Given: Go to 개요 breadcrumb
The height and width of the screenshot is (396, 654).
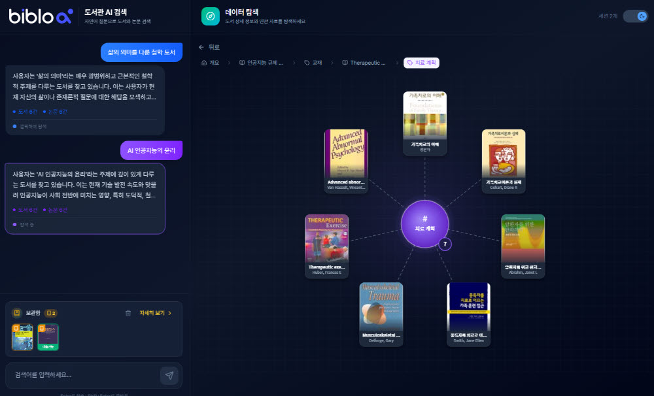Looking at the screenshot, I should point(211,63).
